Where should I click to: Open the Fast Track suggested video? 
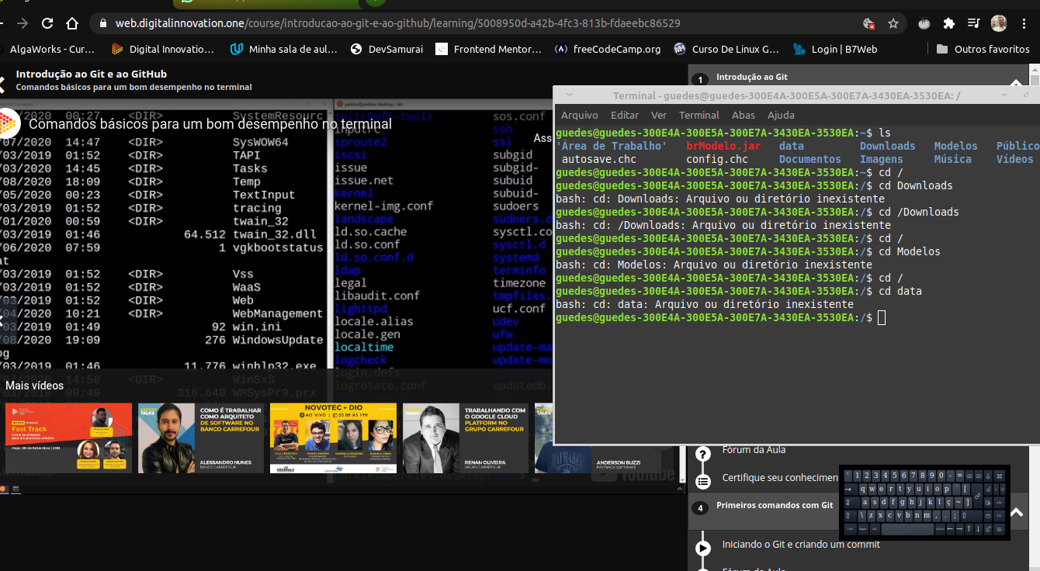coord(68,438)
